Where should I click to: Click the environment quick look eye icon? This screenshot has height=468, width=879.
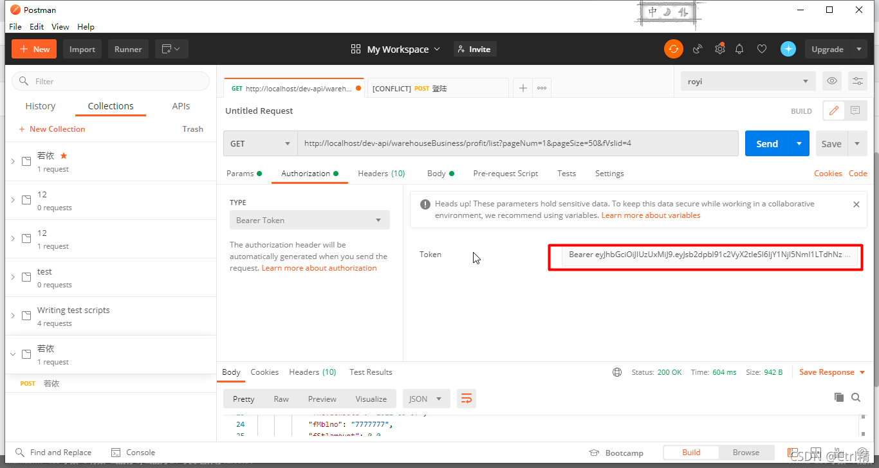pyautogui.click(x=832, y=81)
